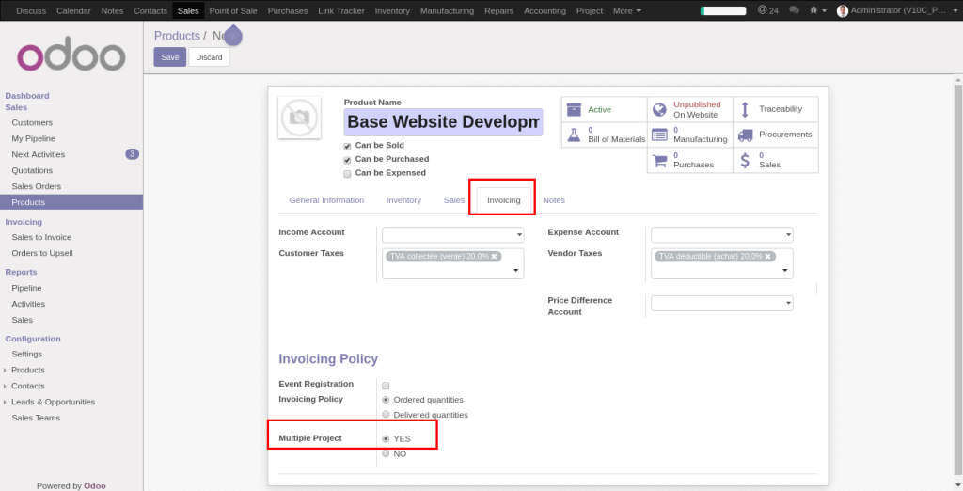963x491 pixels.
Task: Click the Procurements truck icon
Action: click(x=745, y=135)
